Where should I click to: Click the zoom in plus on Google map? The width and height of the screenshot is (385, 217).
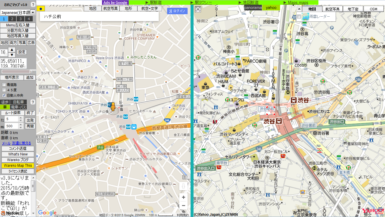tap(183, 197)
